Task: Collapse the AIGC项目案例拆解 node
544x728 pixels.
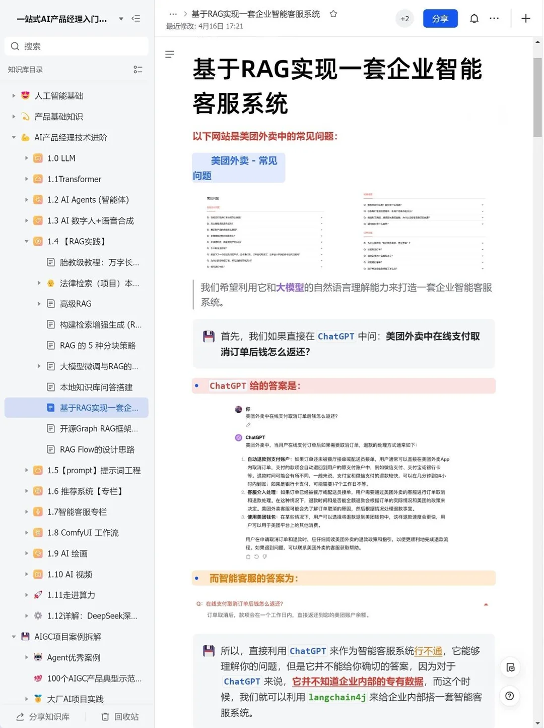Action: tap(14, 637)
